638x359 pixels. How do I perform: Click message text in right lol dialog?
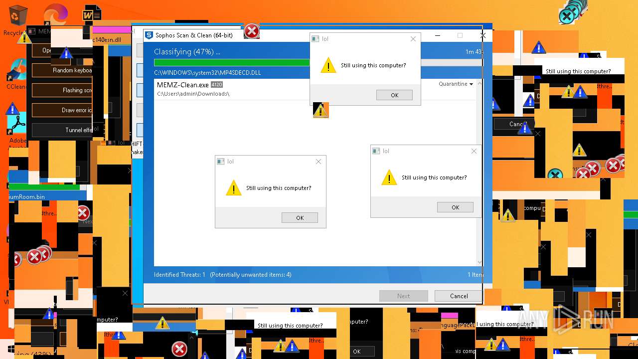(x=434, y=178)
